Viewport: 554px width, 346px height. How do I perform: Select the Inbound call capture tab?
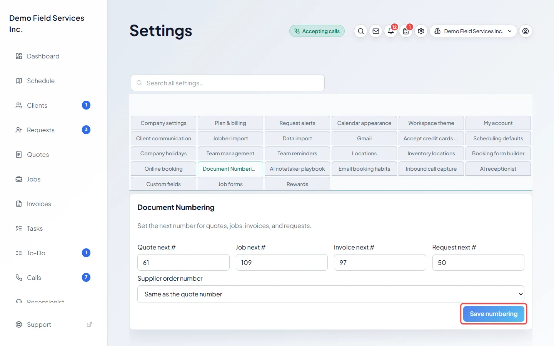[x=431, y=169]
